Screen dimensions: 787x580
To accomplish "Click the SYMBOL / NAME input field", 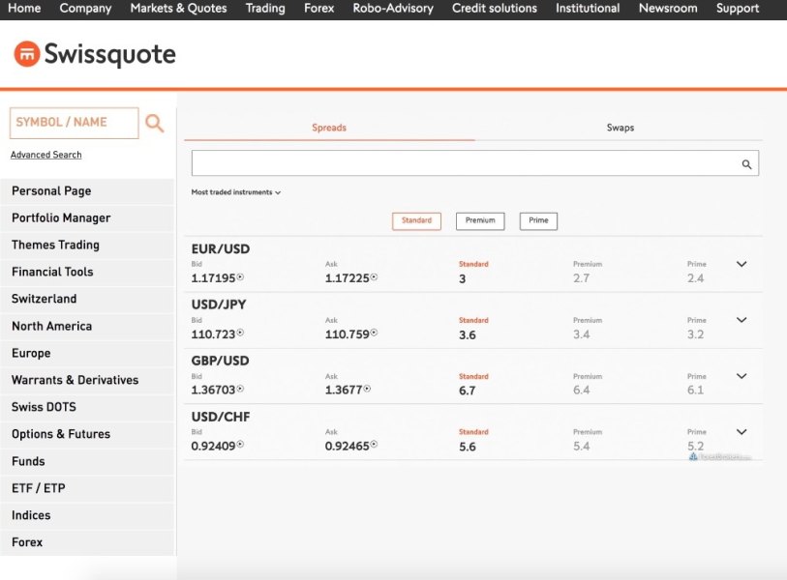I will pyautogui.click(x=74, y=123).
